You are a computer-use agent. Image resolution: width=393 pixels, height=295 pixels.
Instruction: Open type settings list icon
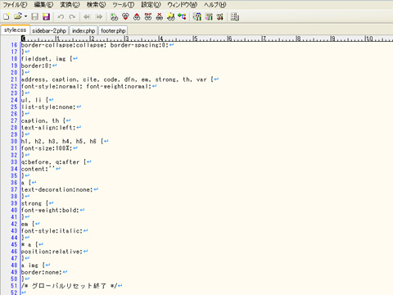197,17
